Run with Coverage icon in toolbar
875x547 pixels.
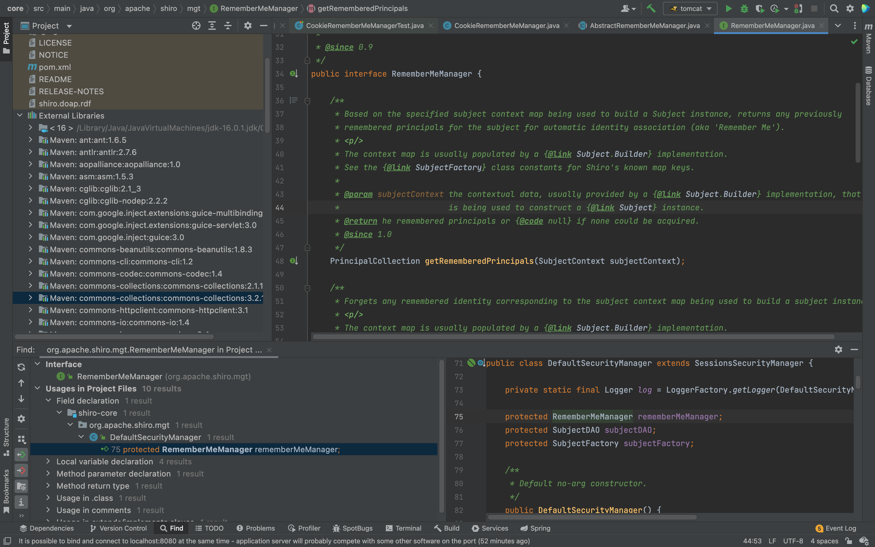pos(760,8)
